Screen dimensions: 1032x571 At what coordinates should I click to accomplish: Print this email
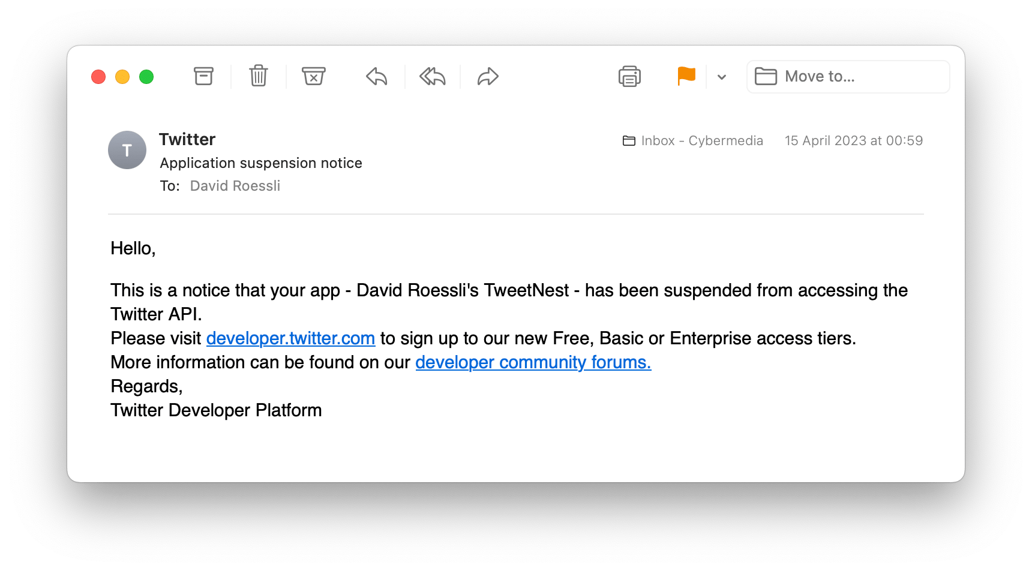pos(629,77)
